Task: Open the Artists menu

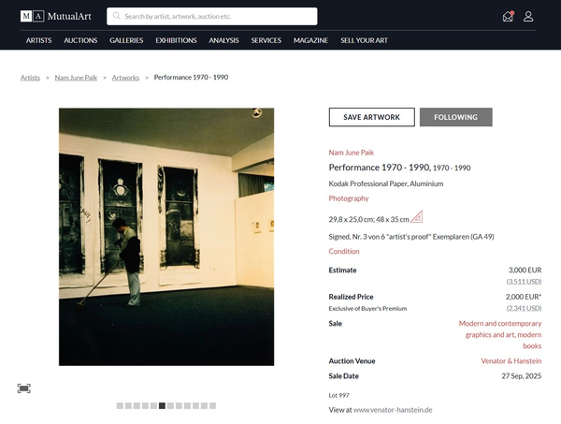Action: (x=38, y=40)
